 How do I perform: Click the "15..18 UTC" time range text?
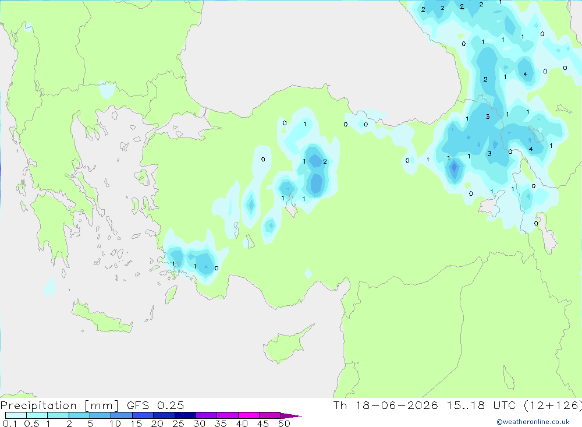click(481, 405)
